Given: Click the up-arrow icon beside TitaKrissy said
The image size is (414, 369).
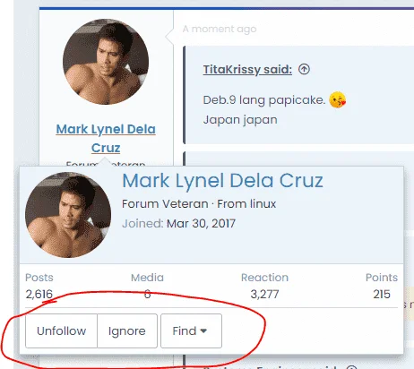Looking at the screenshot, I should tap(304, 69).
